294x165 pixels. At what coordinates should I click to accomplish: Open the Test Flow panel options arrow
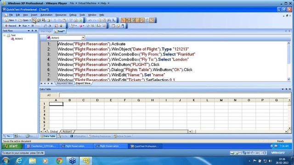(x=28, y=31)
